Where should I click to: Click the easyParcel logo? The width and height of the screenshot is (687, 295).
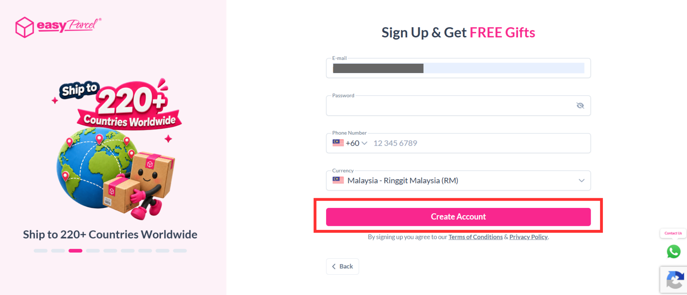point(58,27)
